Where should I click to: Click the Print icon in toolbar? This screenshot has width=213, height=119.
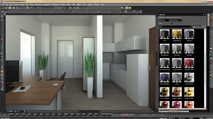[14, 8]
